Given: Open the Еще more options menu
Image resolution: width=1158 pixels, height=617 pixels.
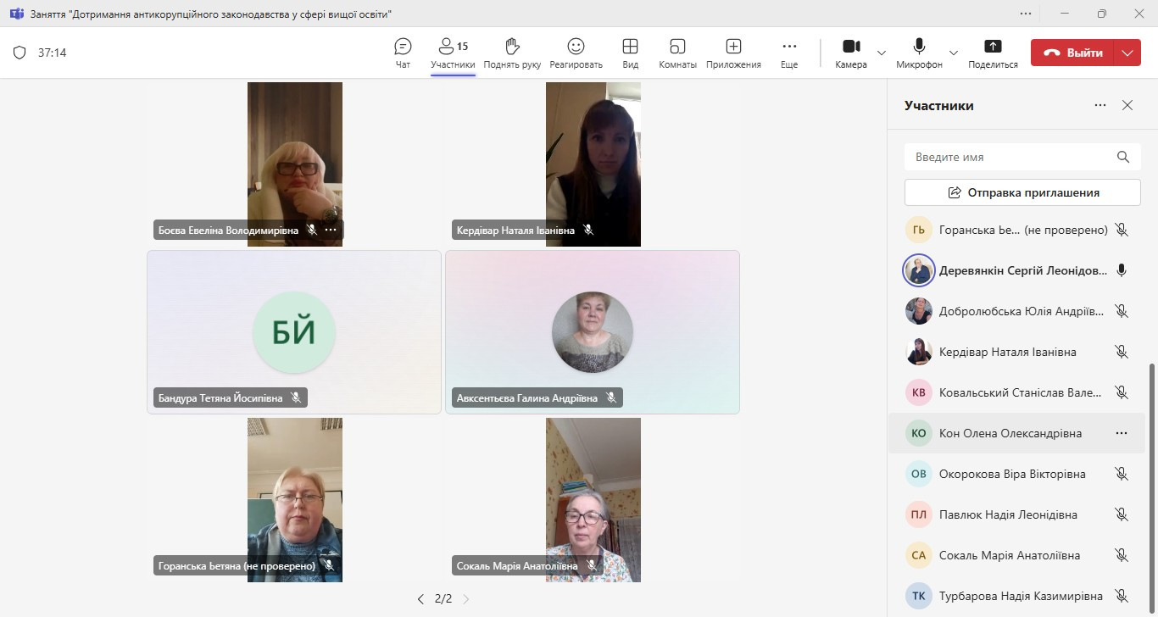Looking at the screenshot, I should 789,53.
